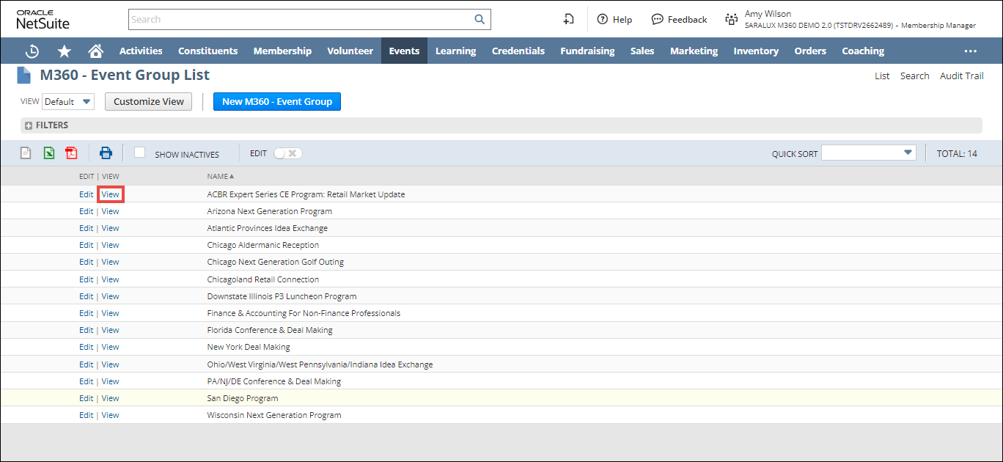
Task: Click New M360 - Event Group button
Action: [x=276, y=102]
